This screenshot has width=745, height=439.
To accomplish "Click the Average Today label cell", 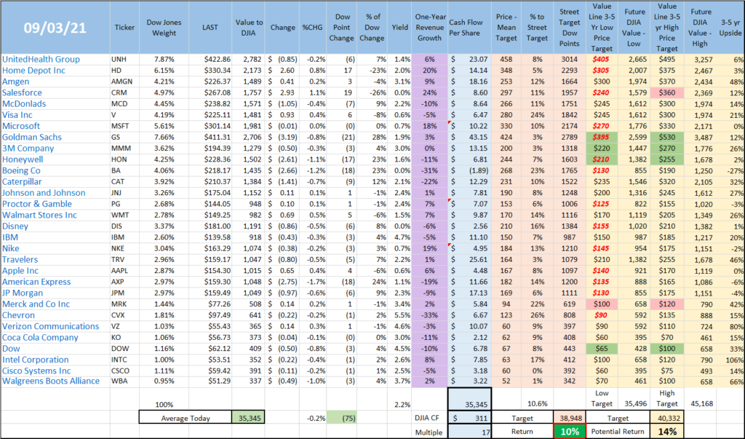I will pos(186,418).
